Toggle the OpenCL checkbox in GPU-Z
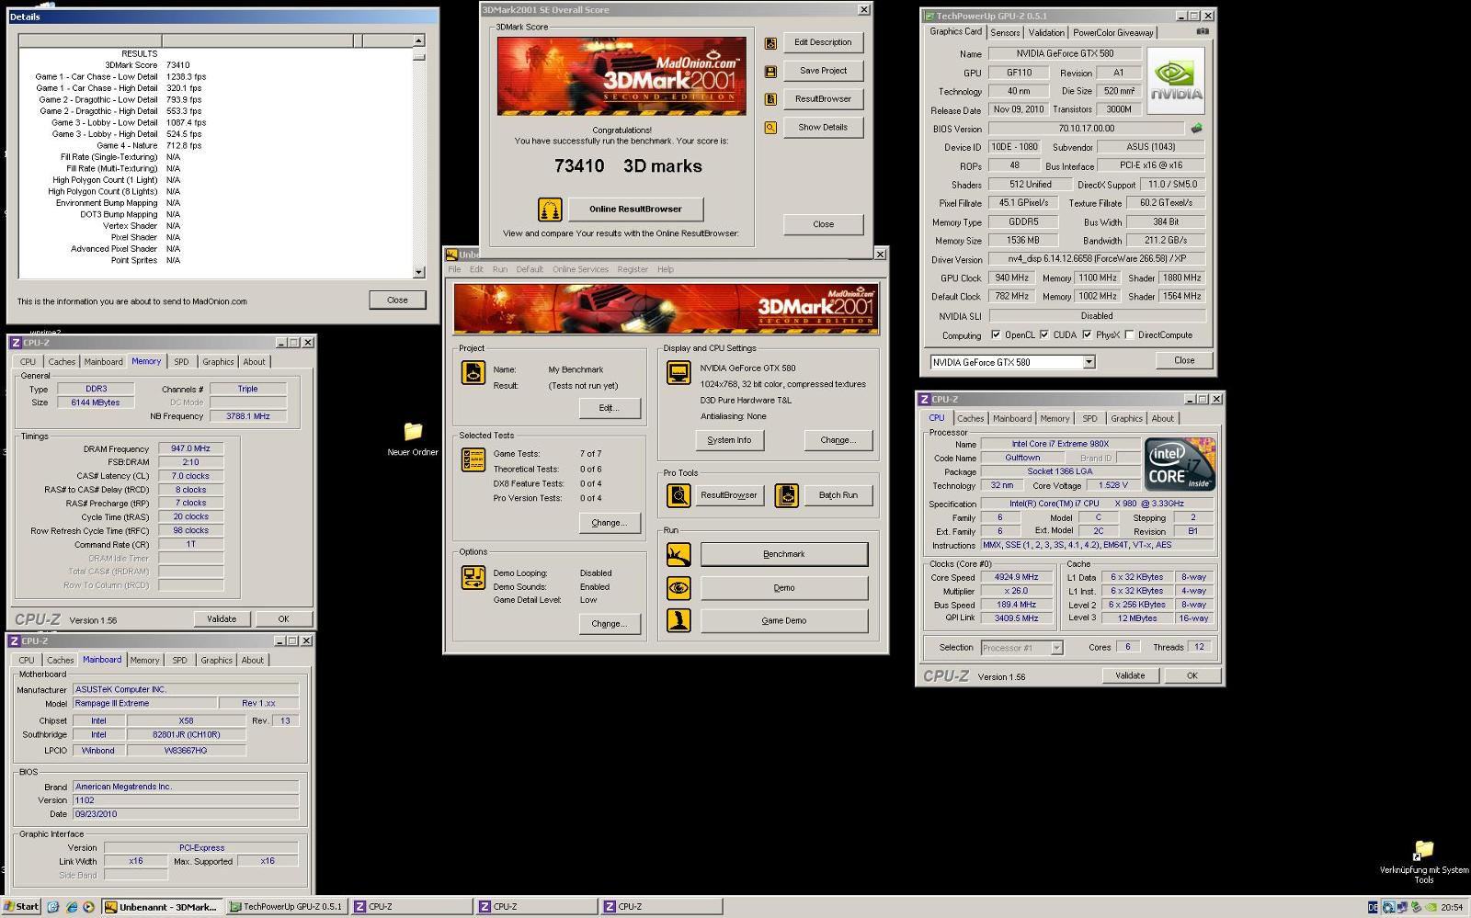The height and width of the screenshot is (918, 1471). [997, 334]
